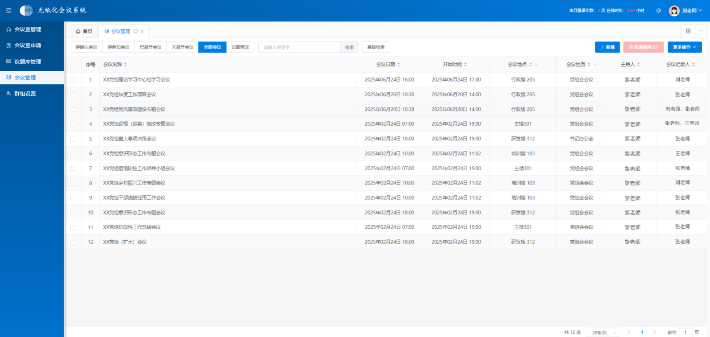Viewport: 710px width, 337px height.
Task: Click the XX党组干部选拔任用工作会议 meeting name
Action: [x=134, y=198]
